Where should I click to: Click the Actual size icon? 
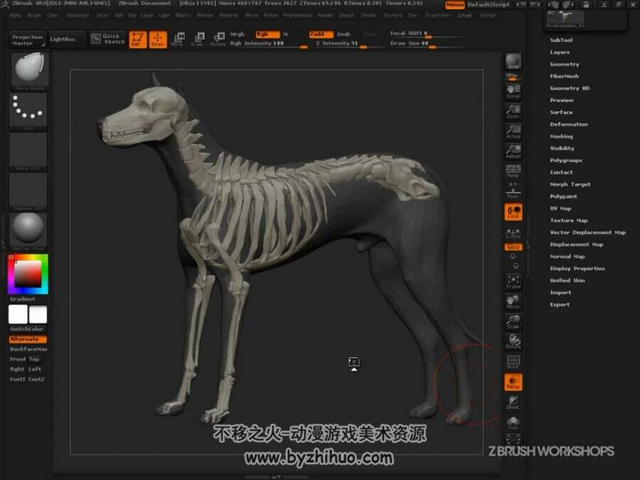pyautogui.click(x=513, y=132)
